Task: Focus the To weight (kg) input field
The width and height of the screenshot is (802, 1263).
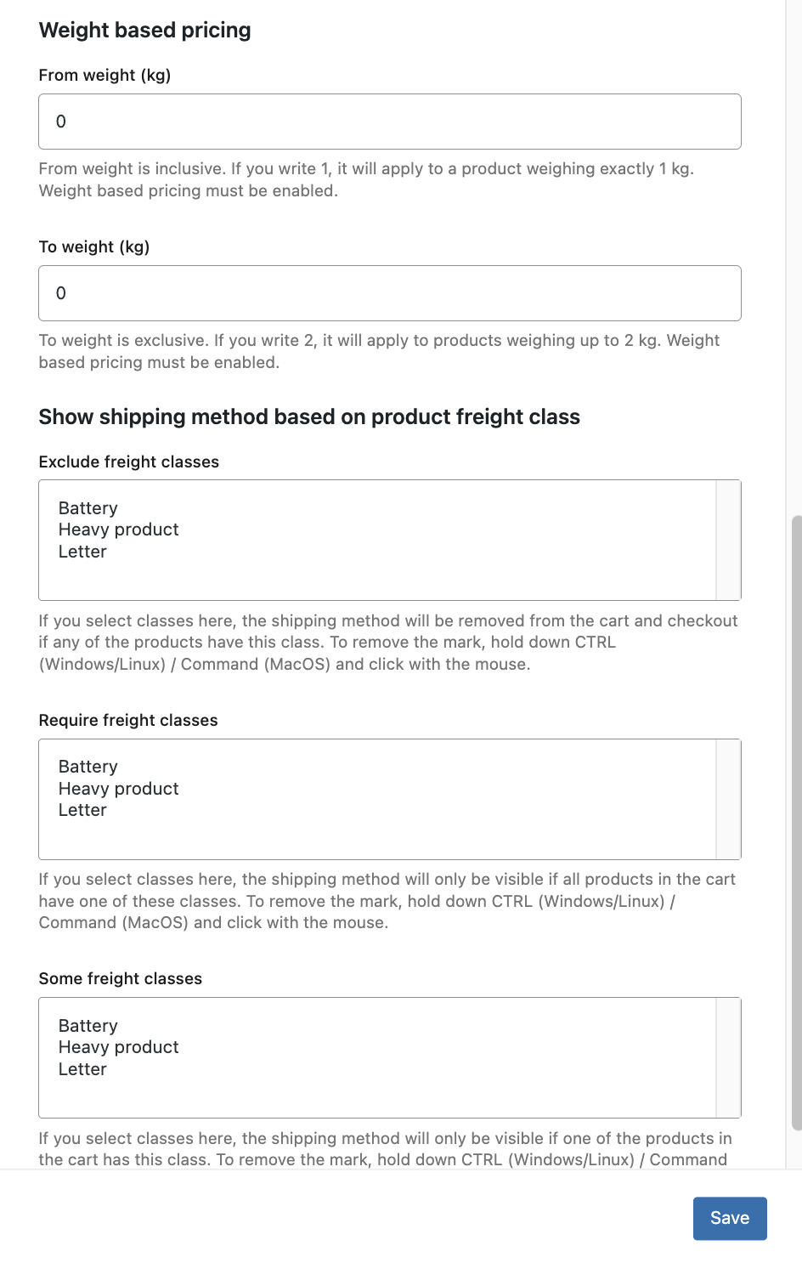Action: 389,293
